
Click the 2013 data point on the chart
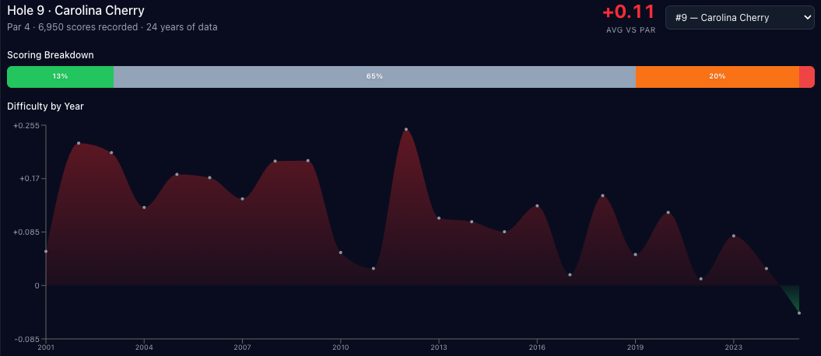point(439,218)
